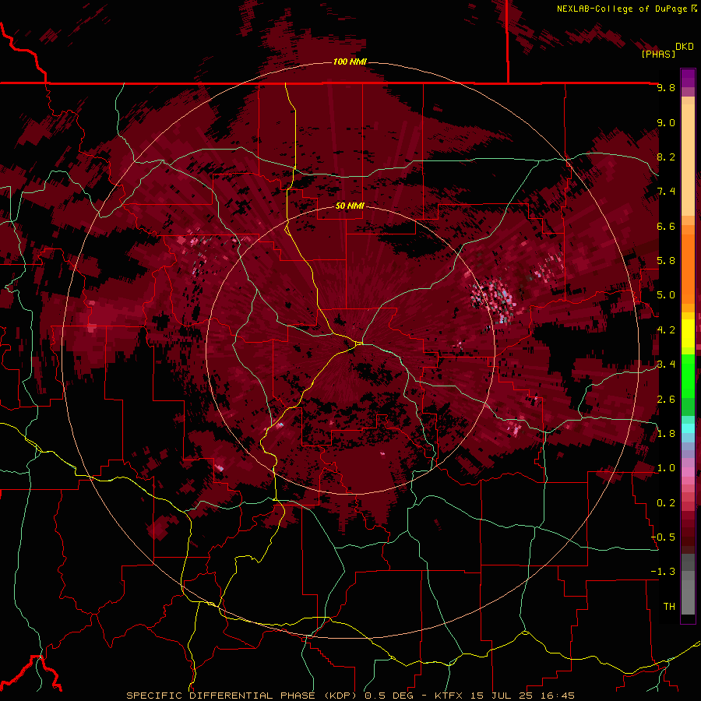Click the [PHAS] legend heading
This screenshot has width=701, height=701.
[x=658, y=54]
